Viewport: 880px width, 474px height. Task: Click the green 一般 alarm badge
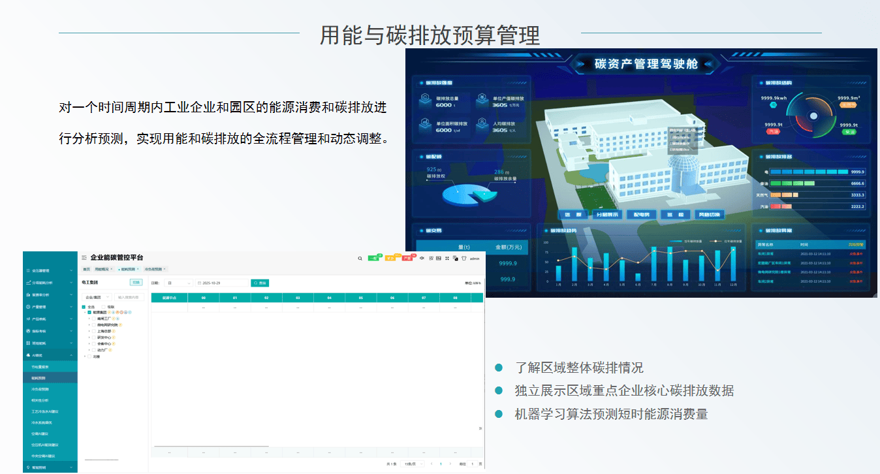(x=373, y=259)
